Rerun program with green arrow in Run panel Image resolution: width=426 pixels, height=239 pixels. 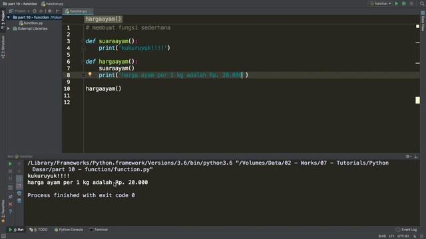pos(10,164)
